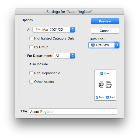Image resolution: width=139 pixels, height=140 pixels.
Task: Click the blue Preview button
Action: pos(105,21)
